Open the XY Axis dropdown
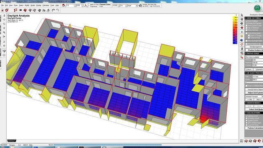This screenshot has width=263, height=148. (258, 77)
